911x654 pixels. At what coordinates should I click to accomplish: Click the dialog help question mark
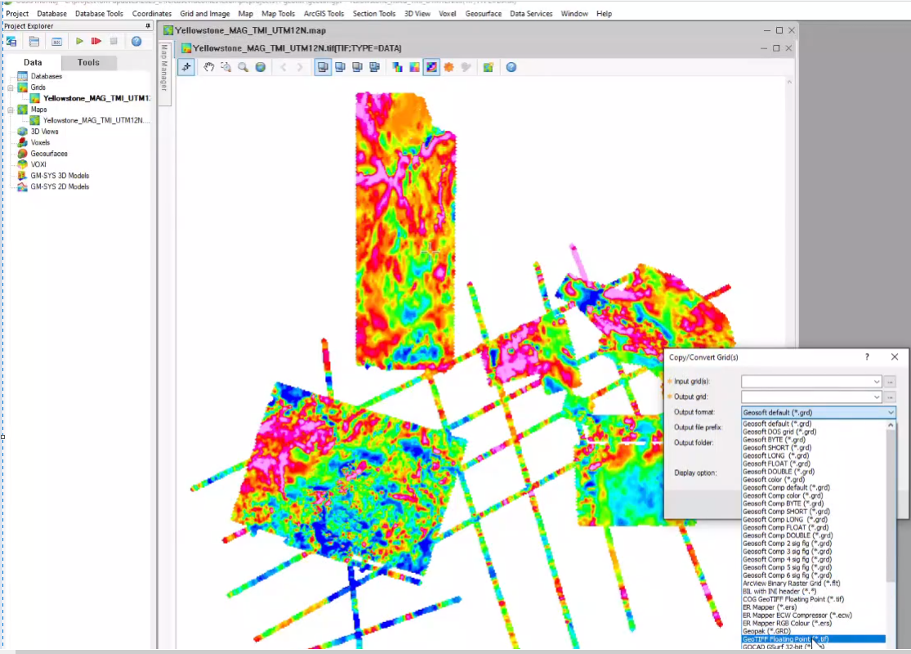tap(867, 357)
